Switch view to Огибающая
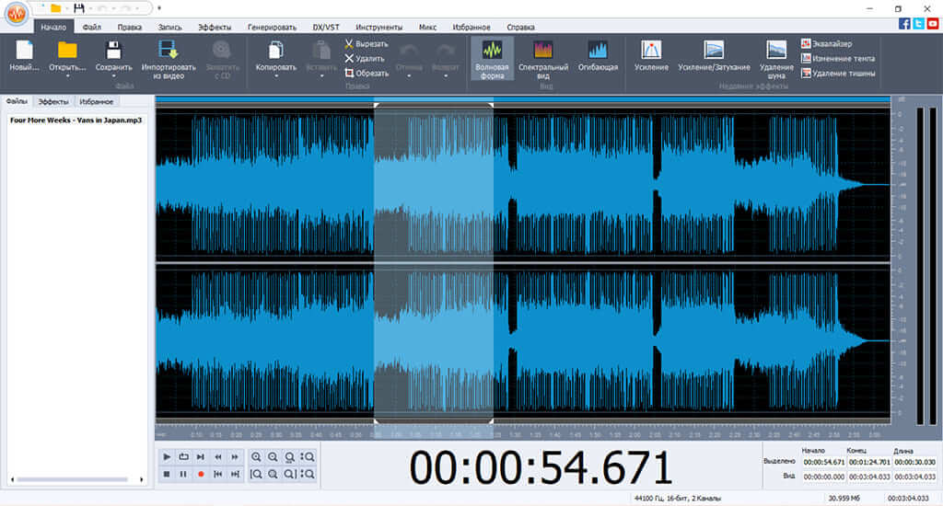The height and width of the screenshot is (506, 943). pos(598,56)
